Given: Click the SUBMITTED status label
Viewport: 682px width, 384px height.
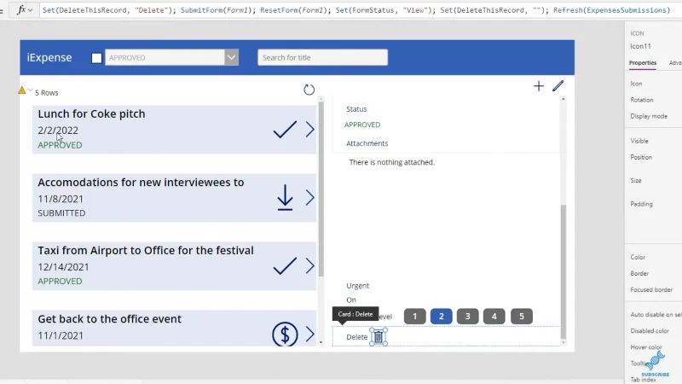Looking at the screenshot, I should (x=61, y=212).
